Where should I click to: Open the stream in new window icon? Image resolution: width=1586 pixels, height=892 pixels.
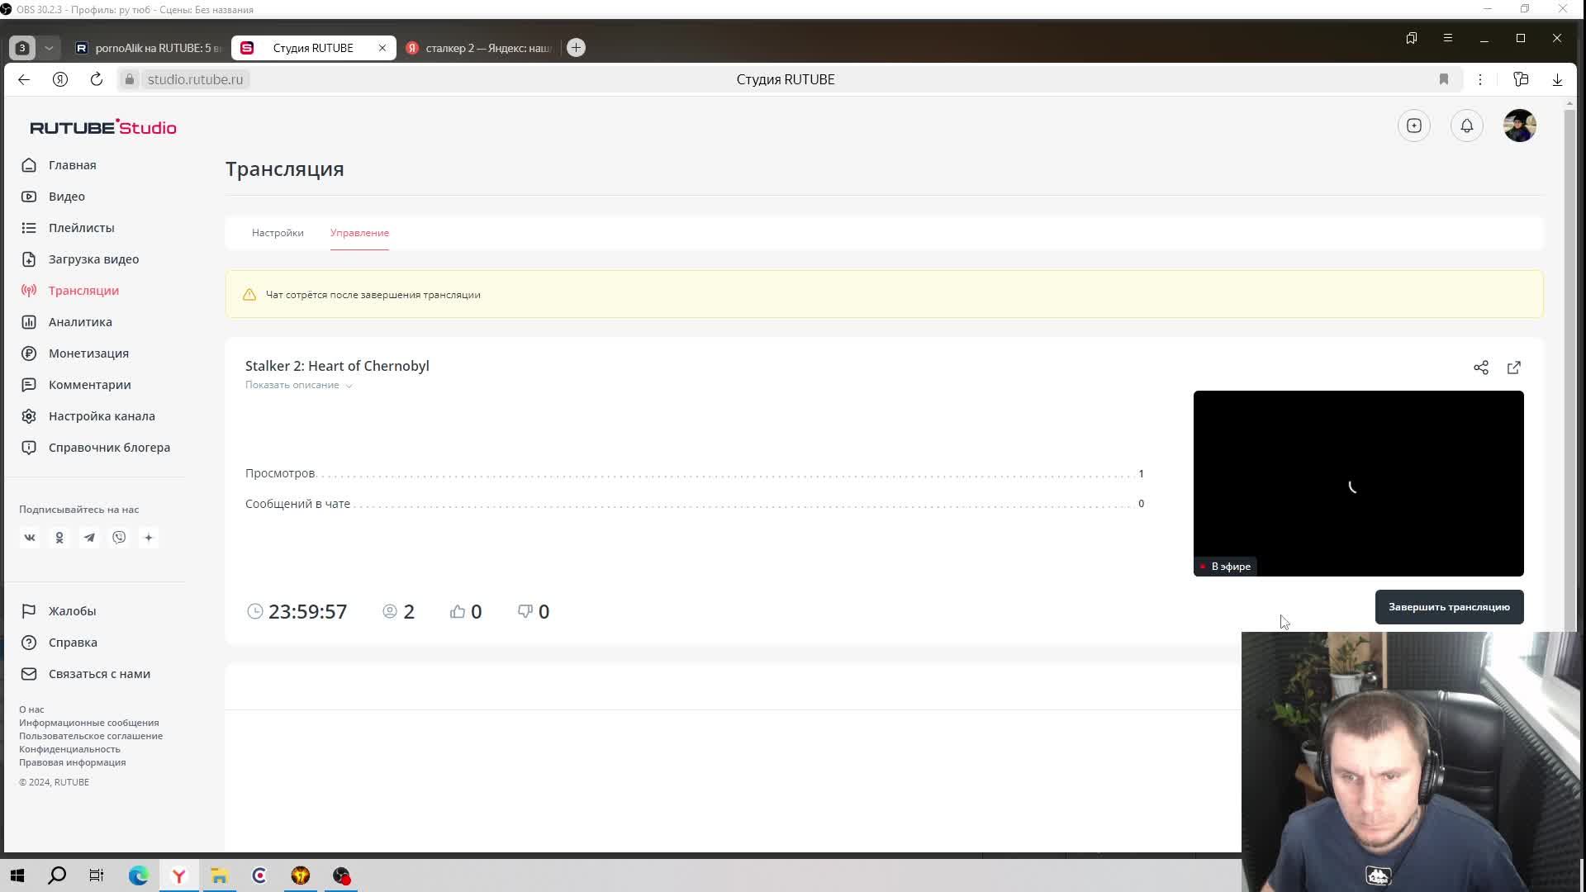coord(1514,368)
